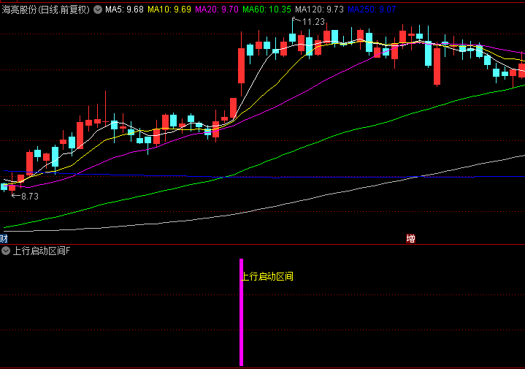Expand the main chart indicator dropdown arrow
The image size is (525, 369).
point(98,9)
